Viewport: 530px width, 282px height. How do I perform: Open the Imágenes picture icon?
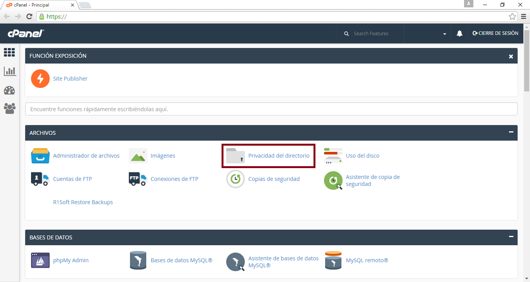[x=138, y=156]
